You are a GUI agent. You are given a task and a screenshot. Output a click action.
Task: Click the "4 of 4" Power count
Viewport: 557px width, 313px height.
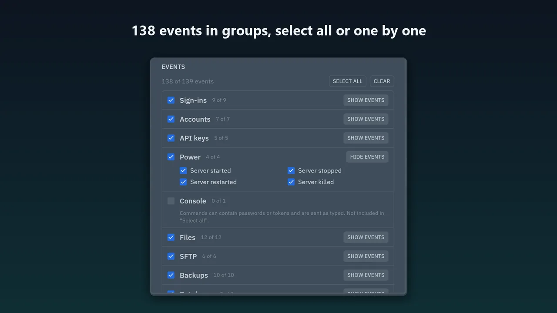click(x=213, y=157)
